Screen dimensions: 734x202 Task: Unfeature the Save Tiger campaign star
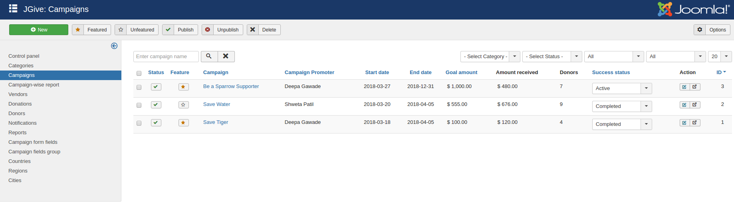(x=183, y=123)
